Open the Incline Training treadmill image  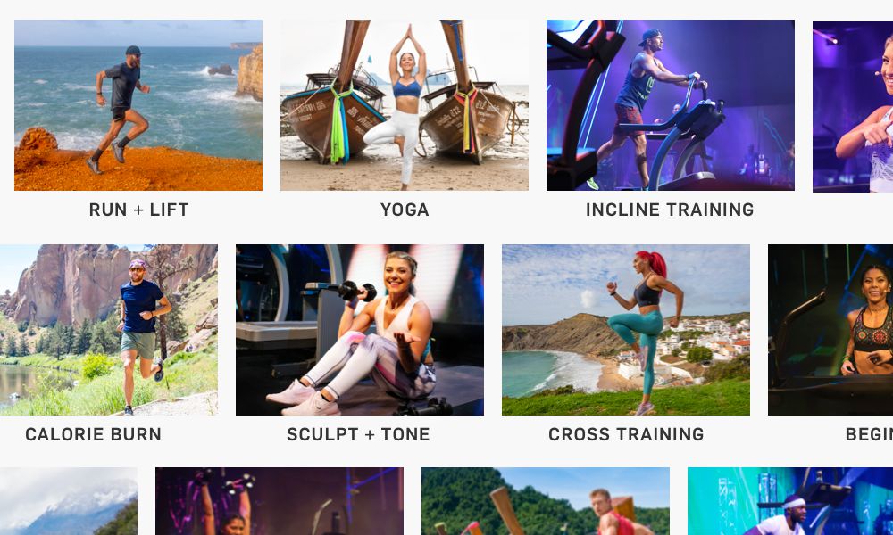(671, 105)
